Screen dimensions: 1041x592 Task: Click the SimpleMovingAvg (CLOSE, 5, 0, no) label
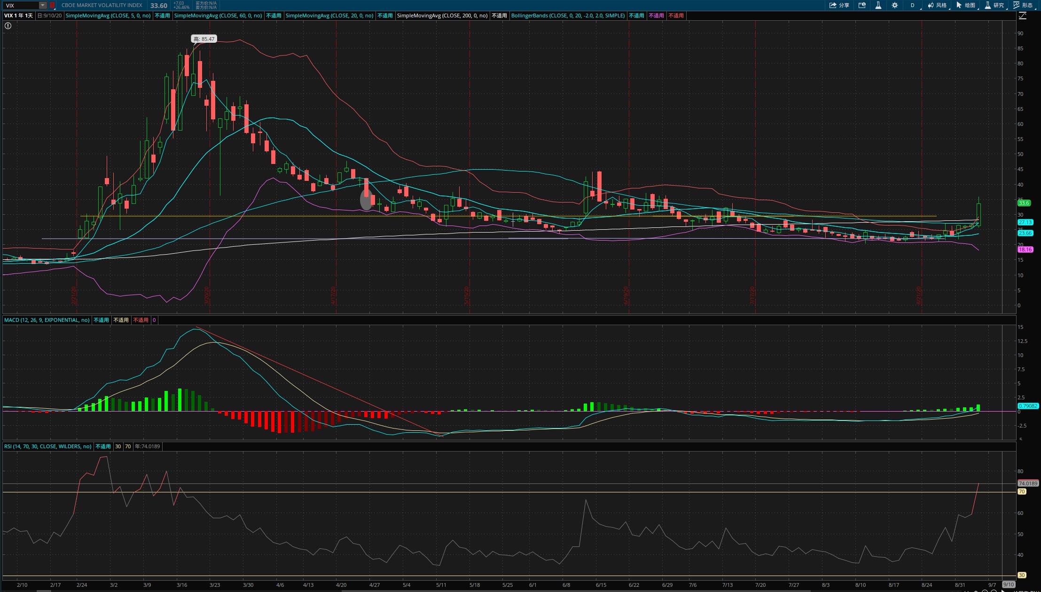click(108, 16)
